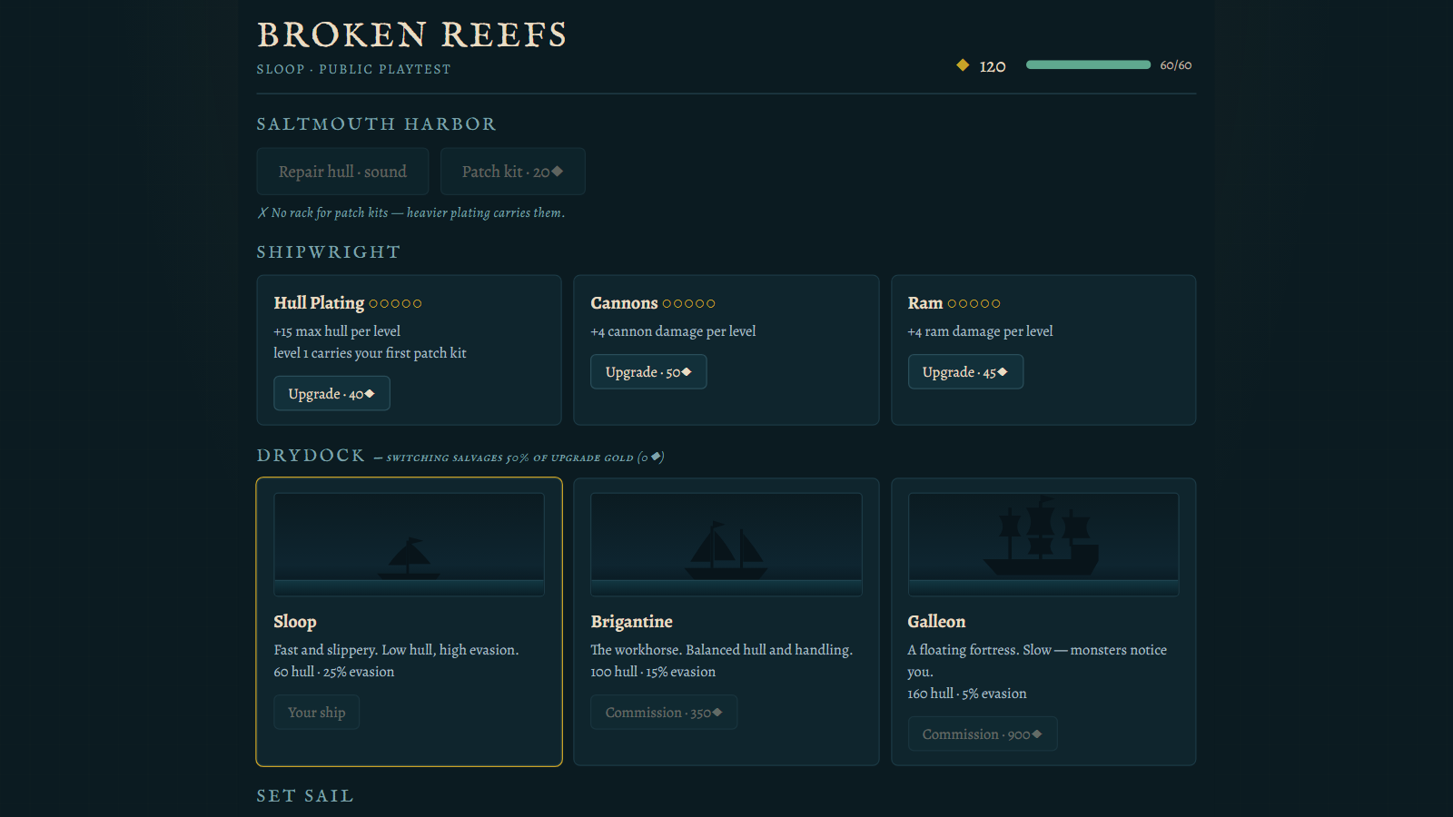Viewport: 1453px width, 817px height.
Task: Click the 60/60 hull readout
Action: coord(1176,65)
